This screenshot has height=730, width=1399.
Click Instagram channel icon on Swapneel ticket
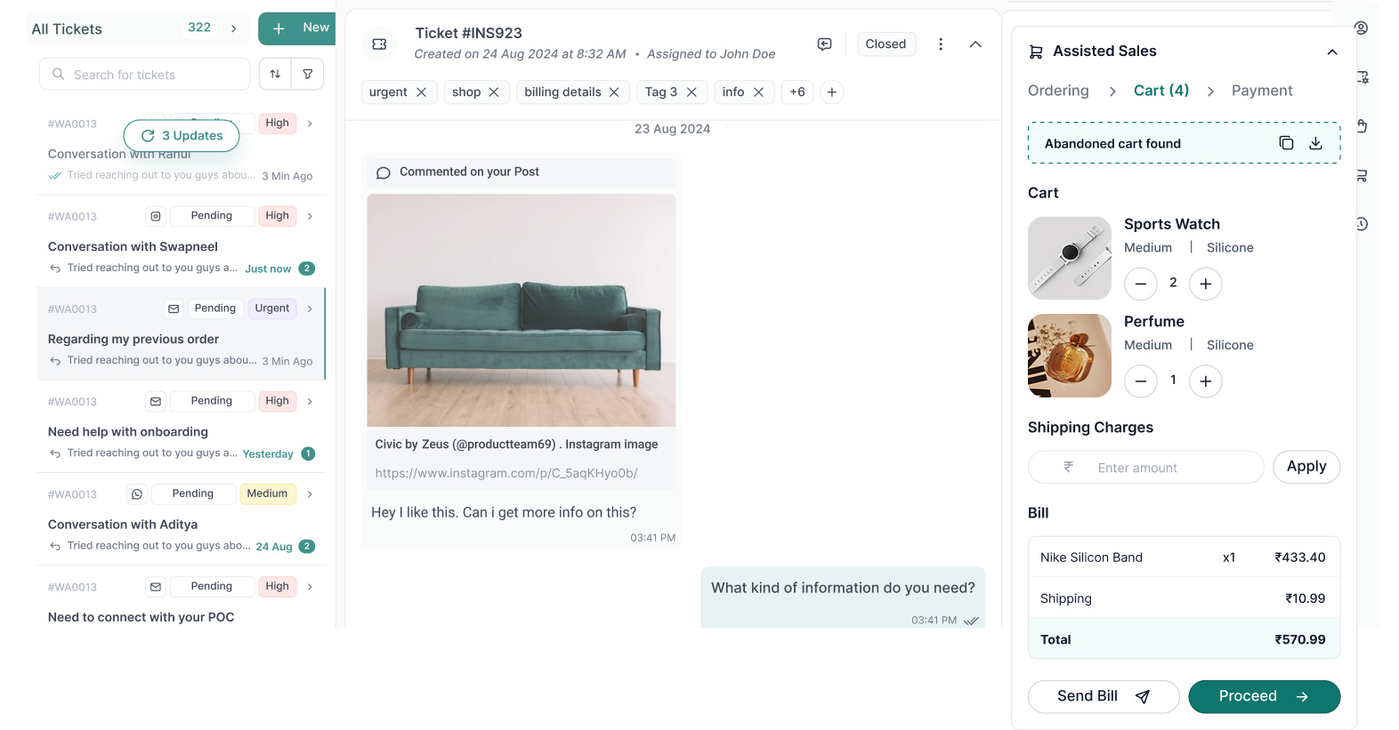156,216
